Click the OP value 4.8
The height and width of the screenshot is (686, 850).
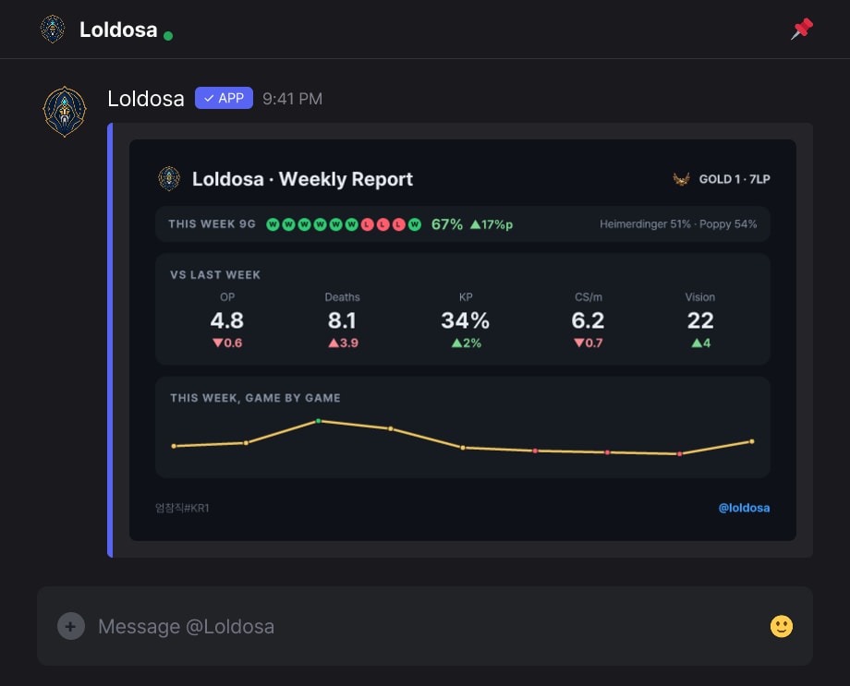[x=227, y=320]
